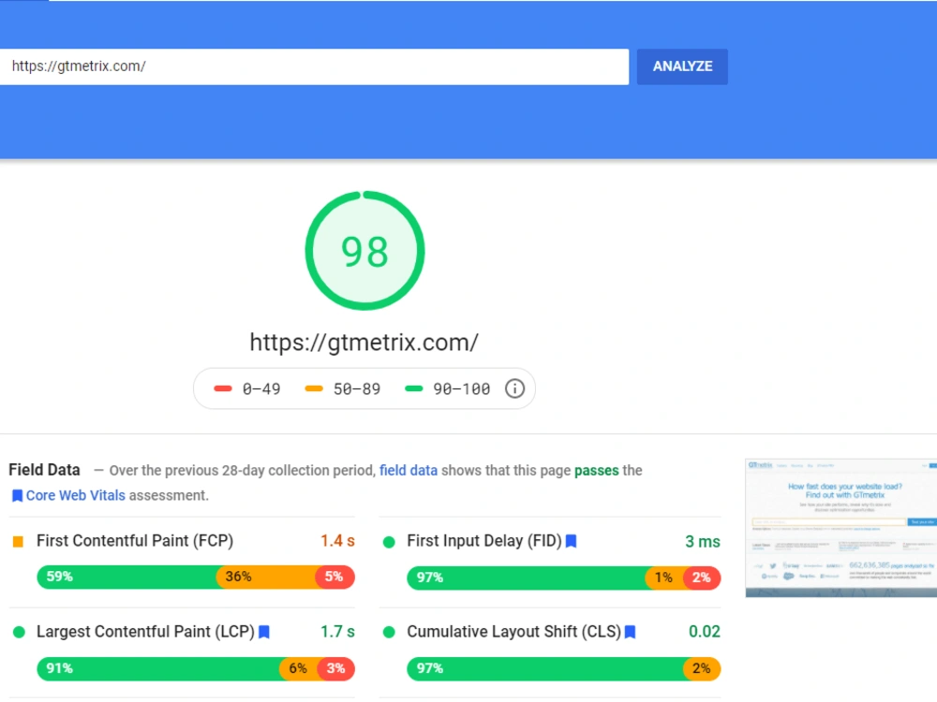937x702 pixels.
Task: Click the red 0–49 legend marker
Action: tap(223, 388)
